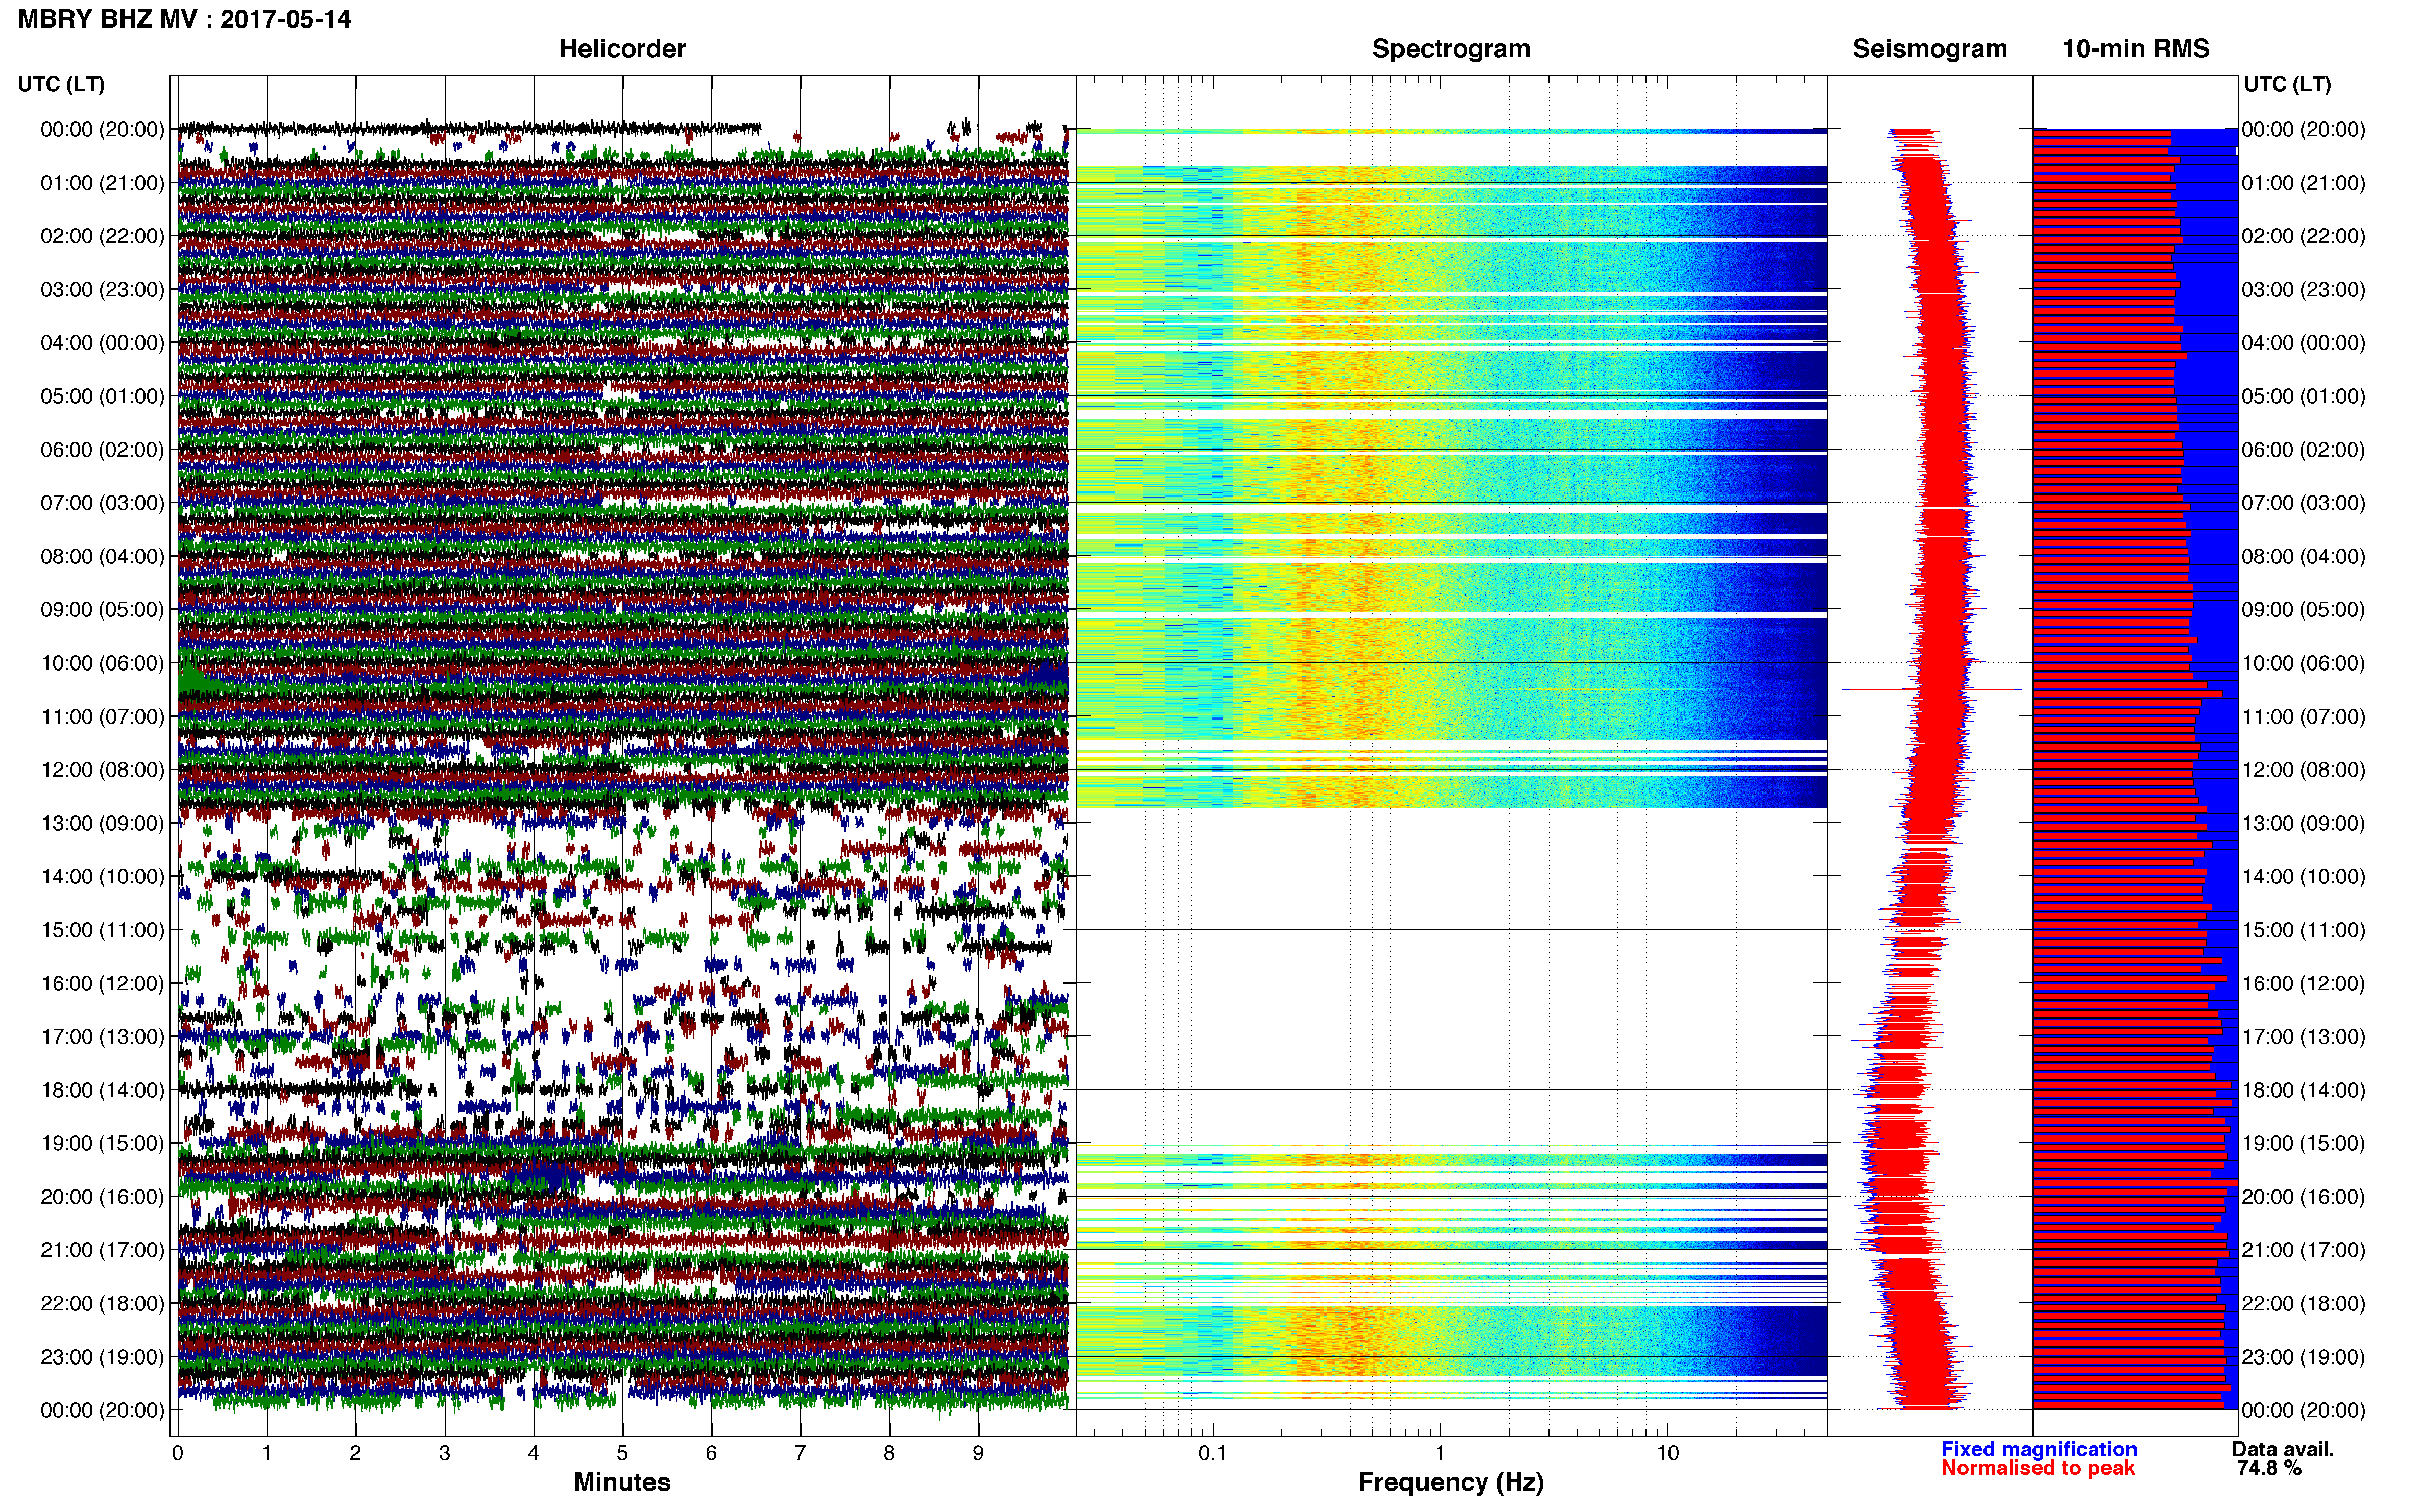Click the 'Data avail.' label

[x=2283, y=1449]
